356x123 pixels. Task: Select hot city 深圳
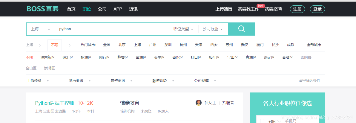[168, 45]
